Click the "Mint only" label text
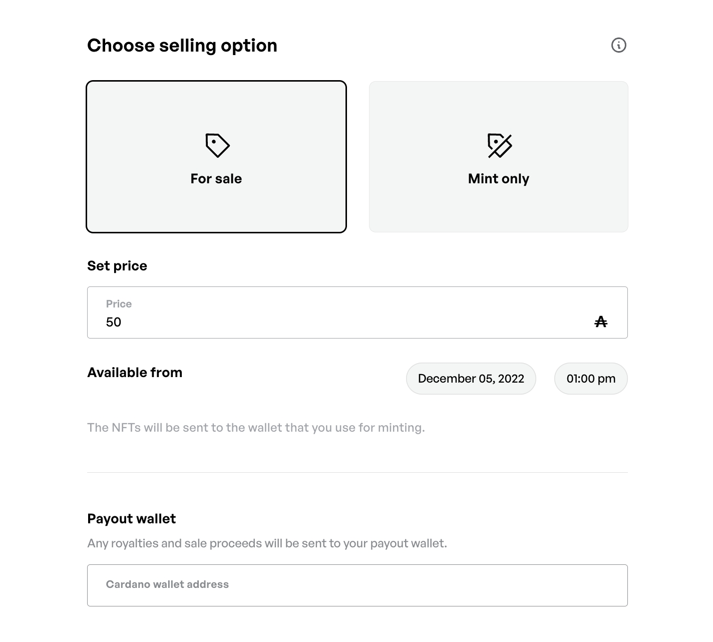 499,179
